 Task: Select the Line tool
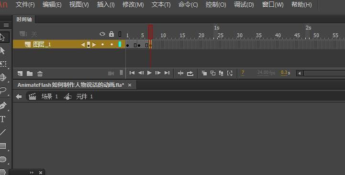(3, 132)
